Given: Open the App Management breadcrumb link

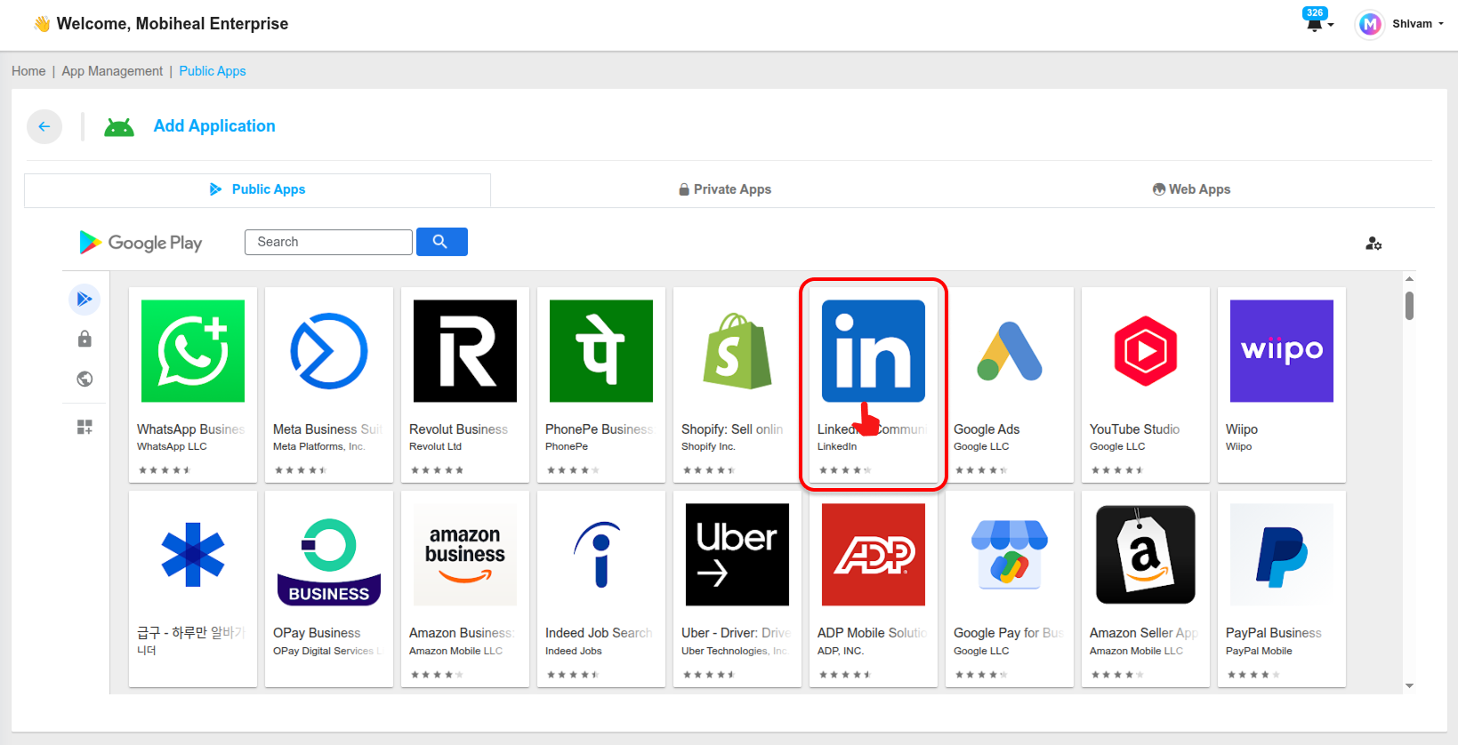Looking at the screenshot, I should 112,71.
